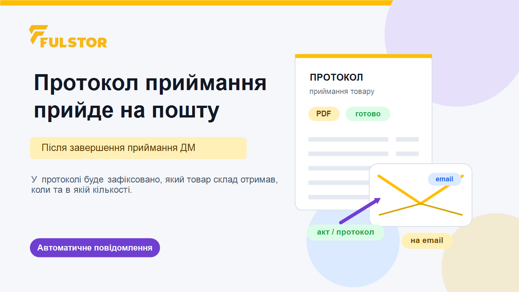Click the 'на email' yellow label

(x=427, y=241)
